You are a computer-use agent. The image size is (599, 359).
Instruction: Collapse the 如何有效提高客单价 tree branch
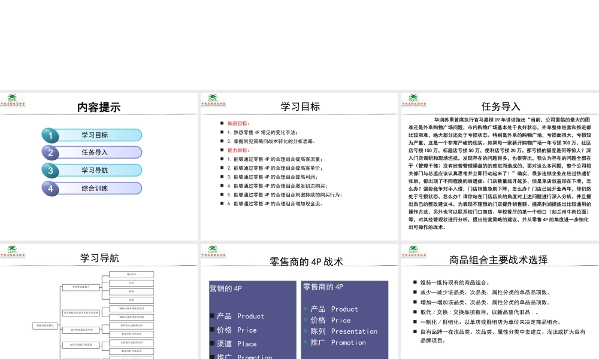(x=81, y=330)
